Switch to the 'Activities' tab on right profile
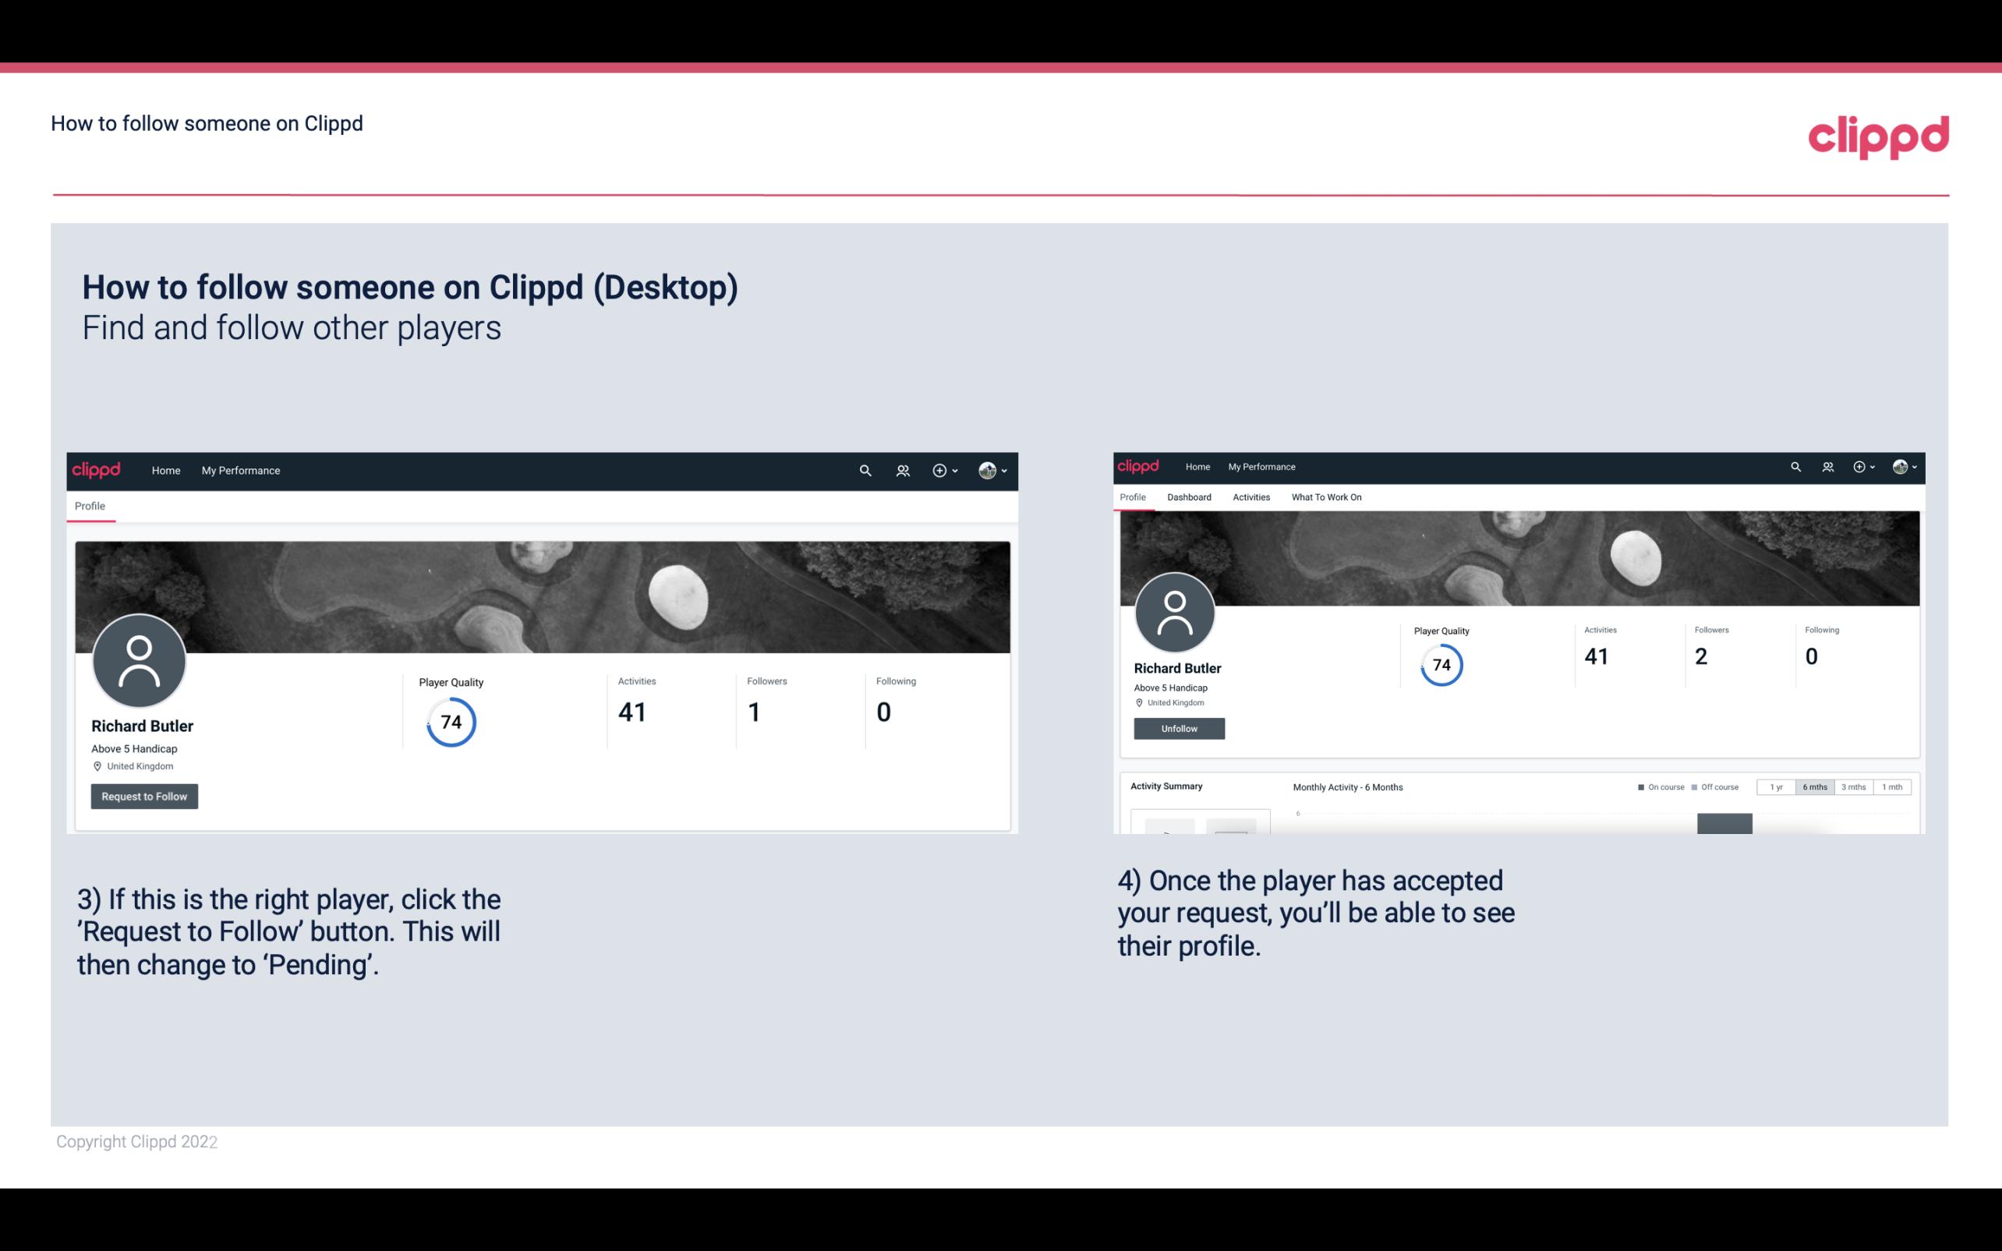 pyautogui.click(x=1248, y=497)
